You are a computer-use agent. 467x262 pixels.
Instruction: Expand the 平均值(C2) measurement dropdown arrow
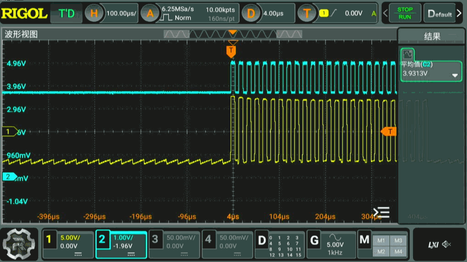pyautogui.click(x=455, y=76)
